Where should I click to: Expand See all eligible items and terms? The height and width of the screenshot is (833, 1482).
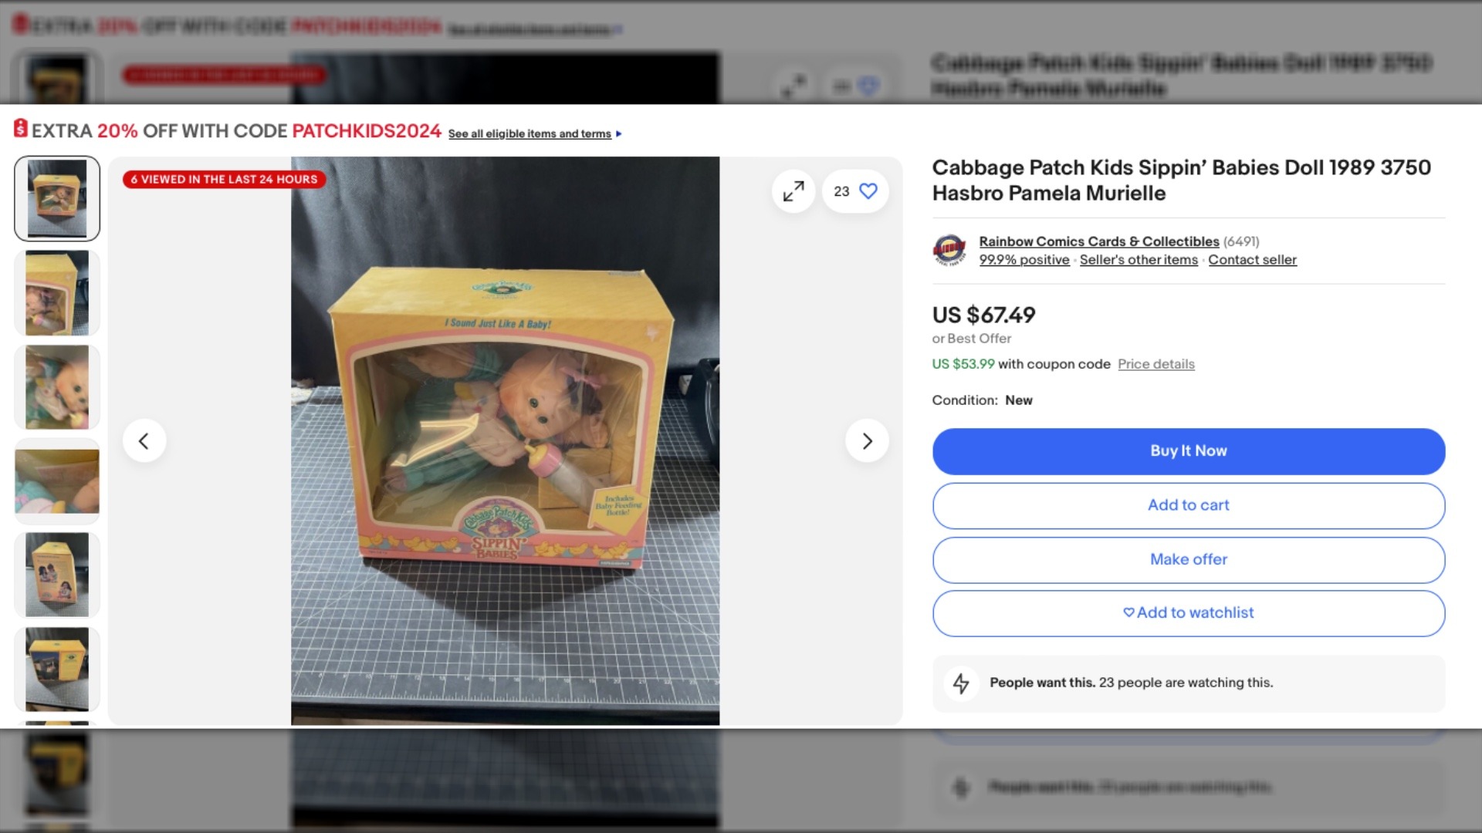click(x=534, y=134)
